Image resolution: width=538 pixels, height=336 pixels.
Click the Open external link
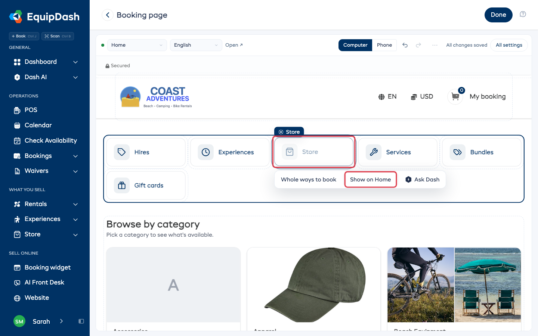(x=234, y=45)
